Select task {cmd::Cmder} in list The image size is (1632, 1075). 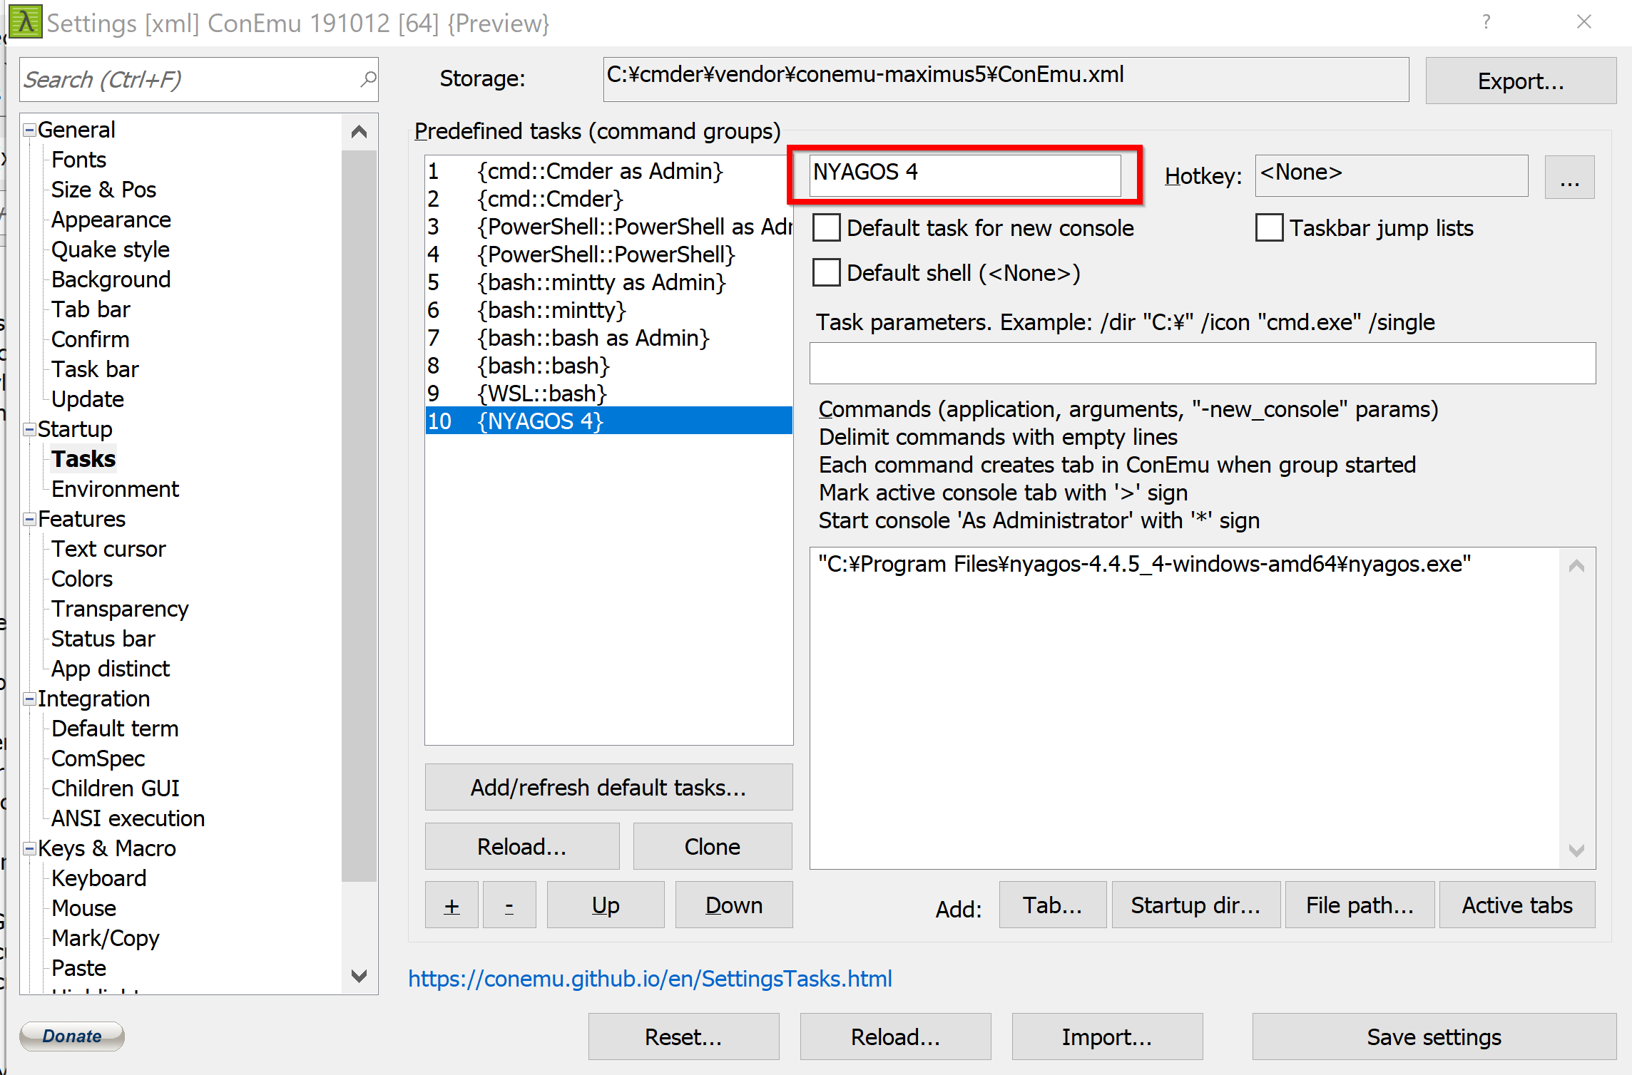(x=608, y=199)
